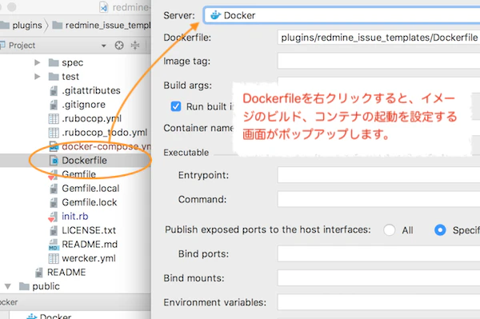Open the Server dropdown set to Docker
Viewport: 480px width, 319px height.
(342, 15)
